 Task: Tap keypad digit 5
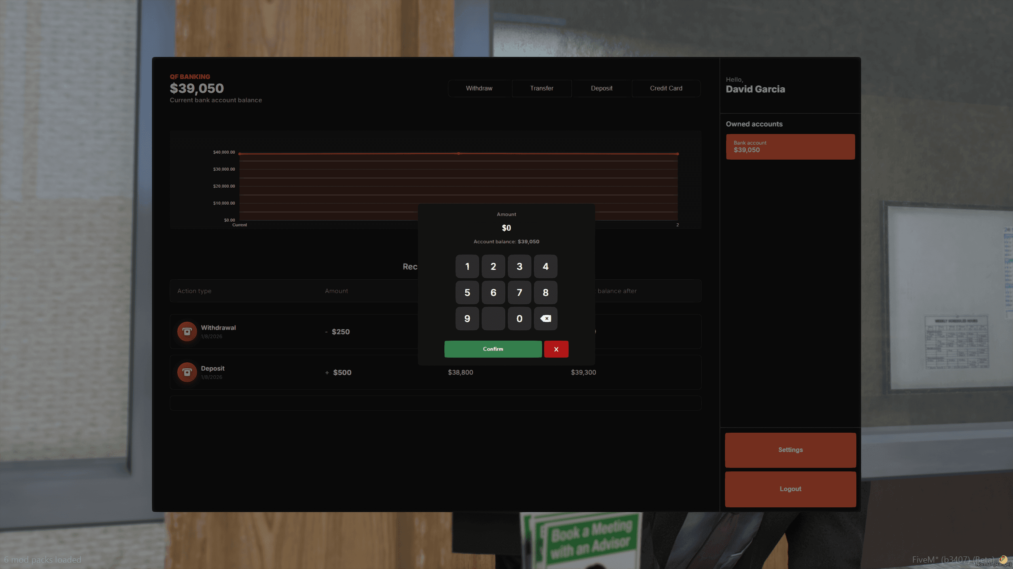(467, 292)
